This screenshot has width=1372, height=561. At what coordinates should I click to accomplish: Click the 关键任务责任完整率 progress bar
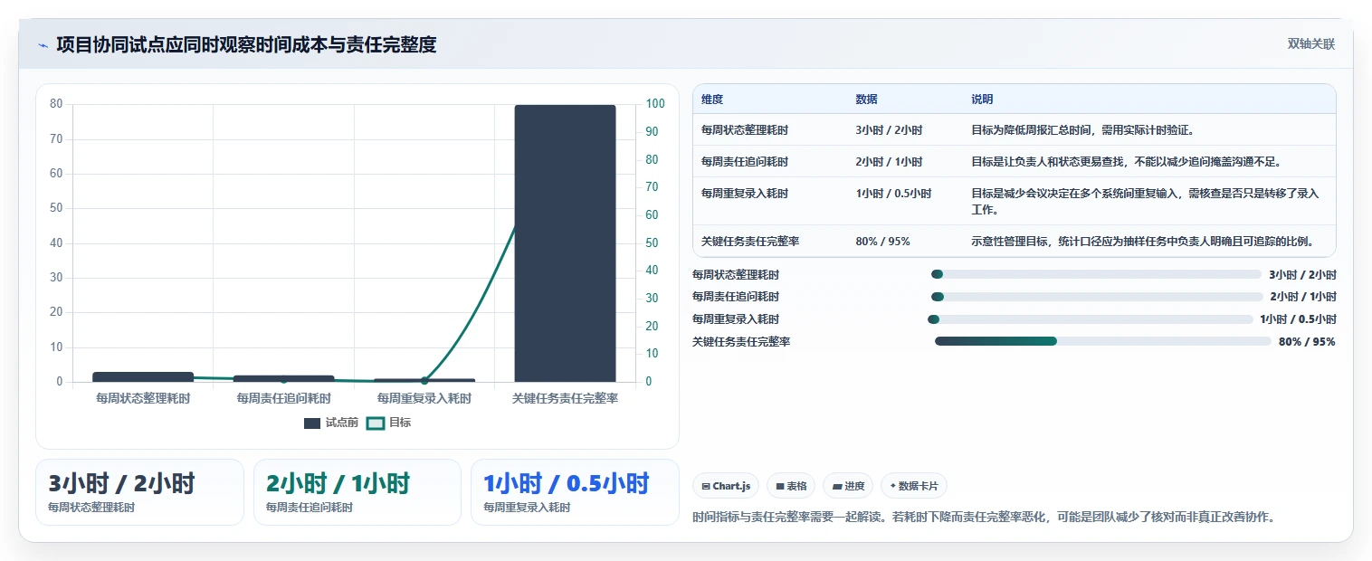[1103, 341]
